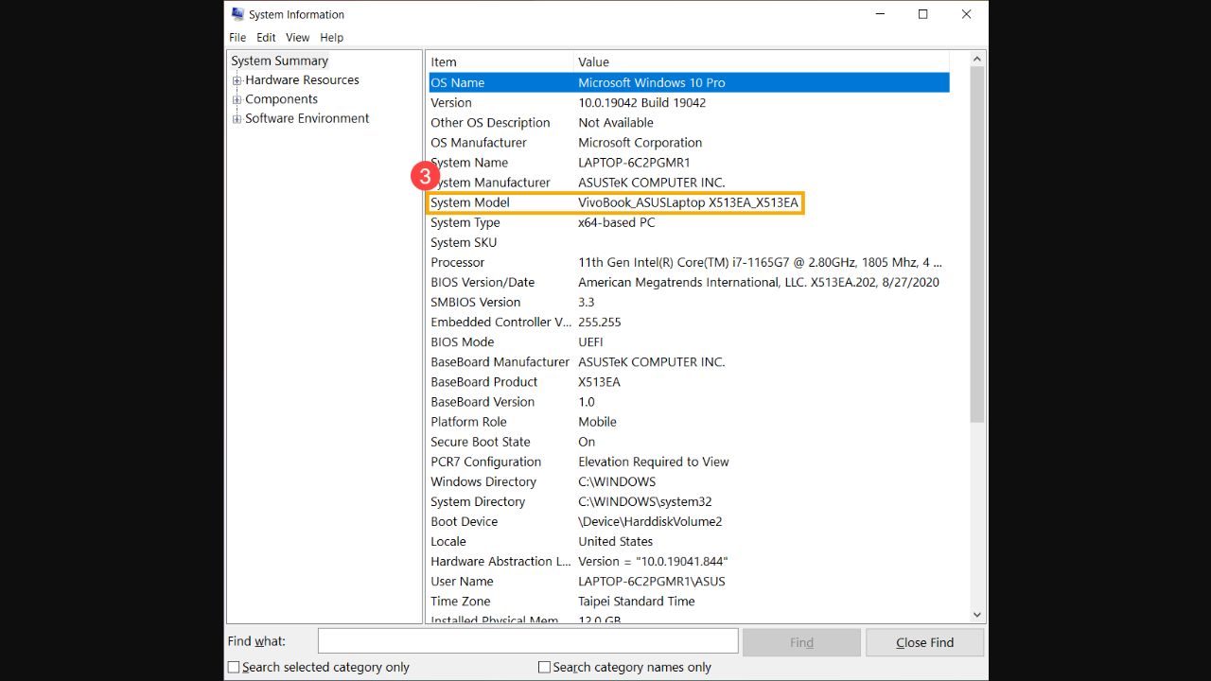This screenshot has width=1211, height=681.
Task: Click the scrollbar up arrow
Action: (x=977, y=59)
